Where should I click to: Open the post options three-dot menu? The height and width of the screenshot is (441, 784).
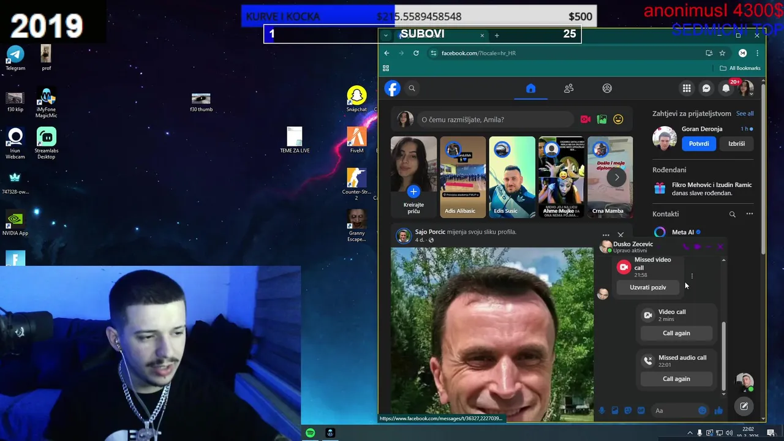[606, 235]
